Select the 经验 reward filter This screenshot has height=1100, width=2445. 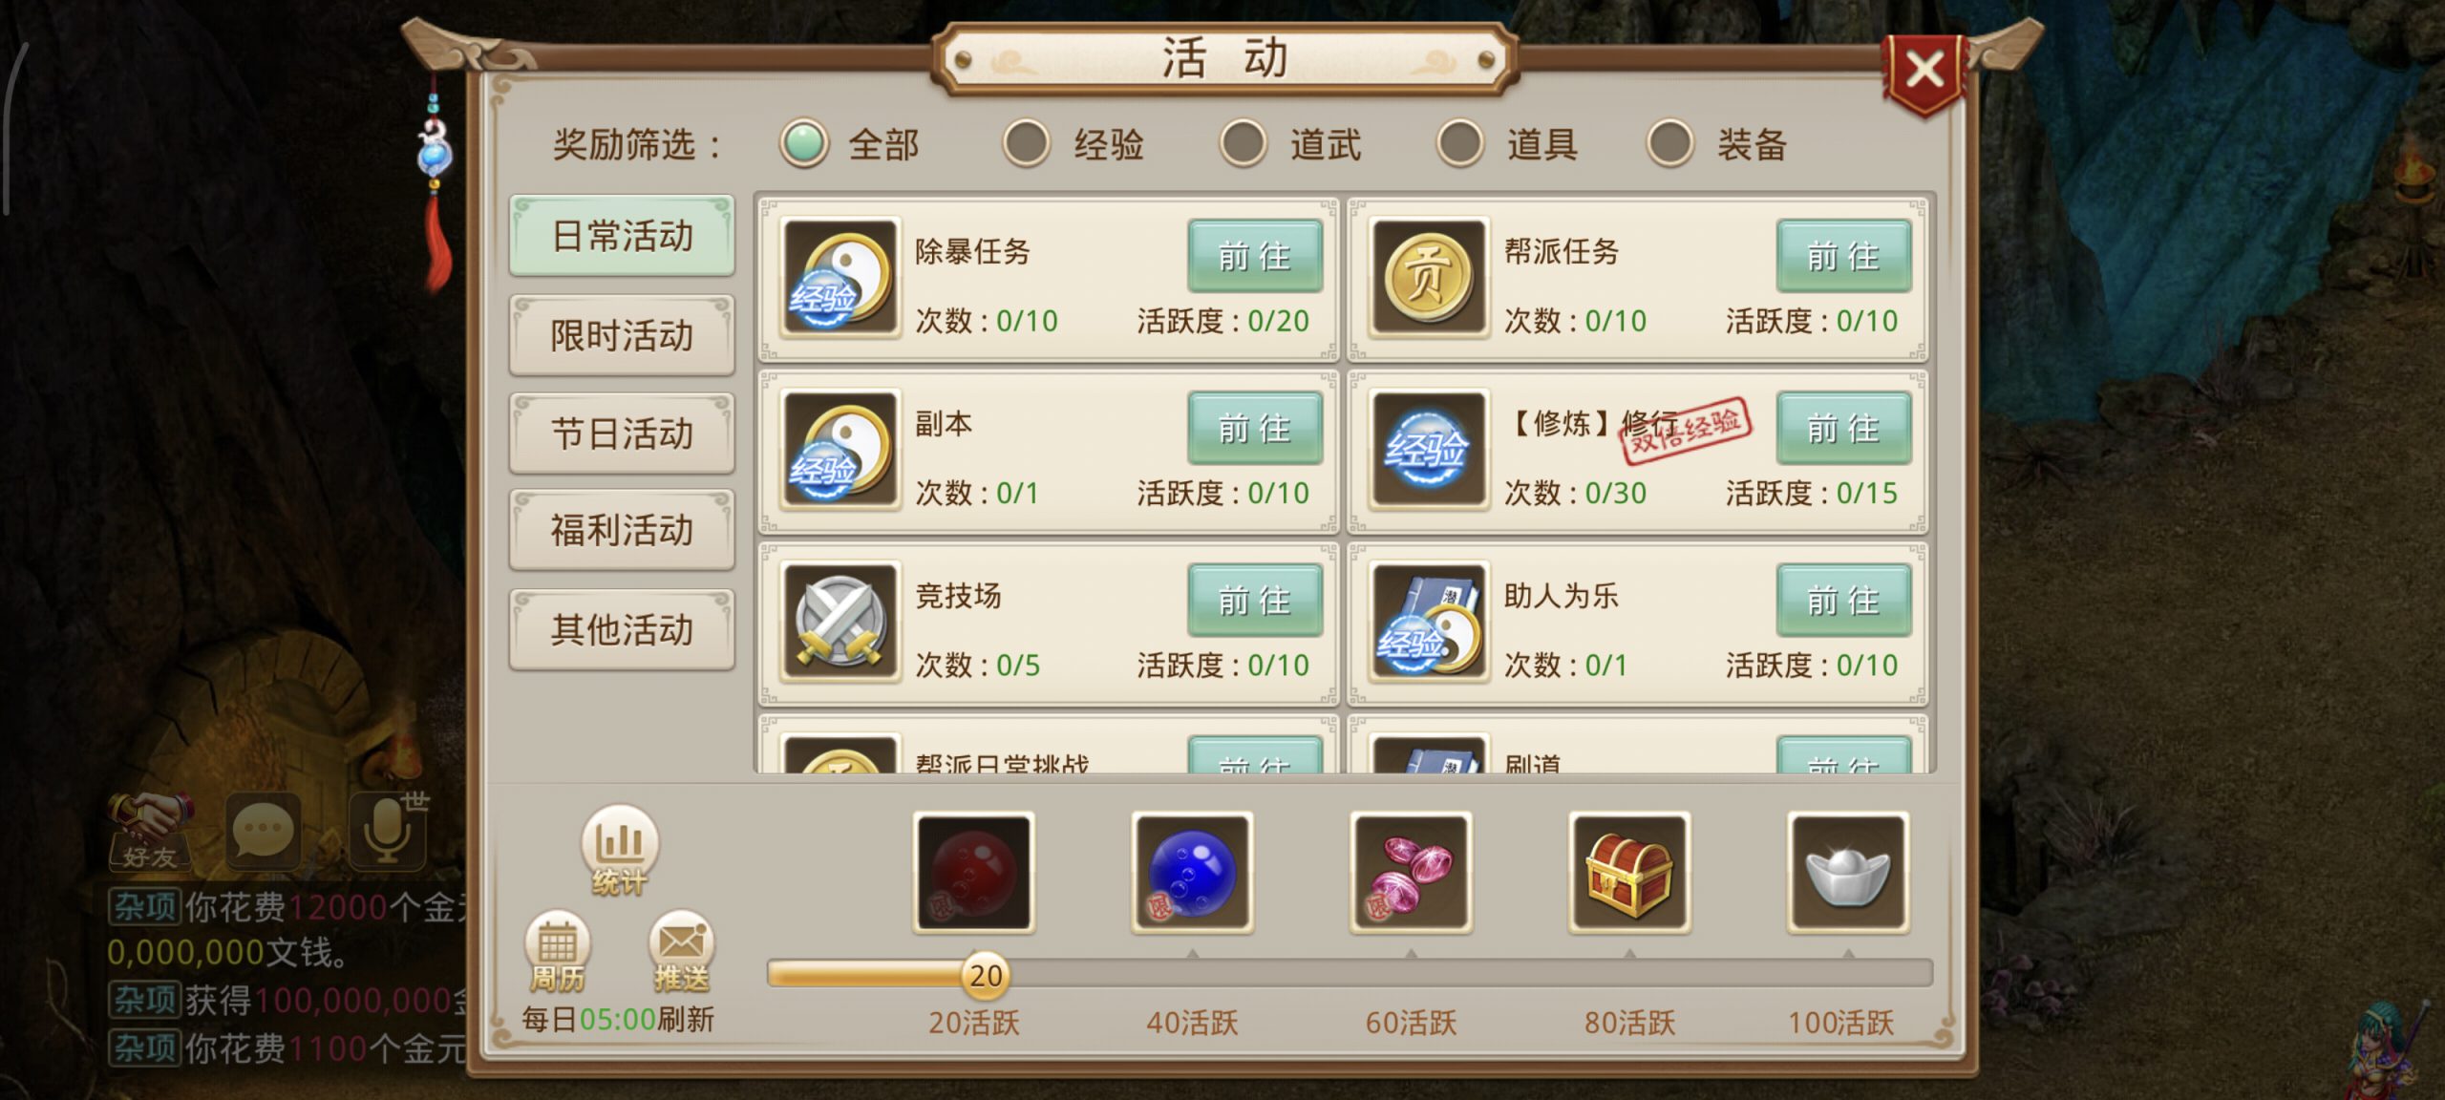[1074, 144]
